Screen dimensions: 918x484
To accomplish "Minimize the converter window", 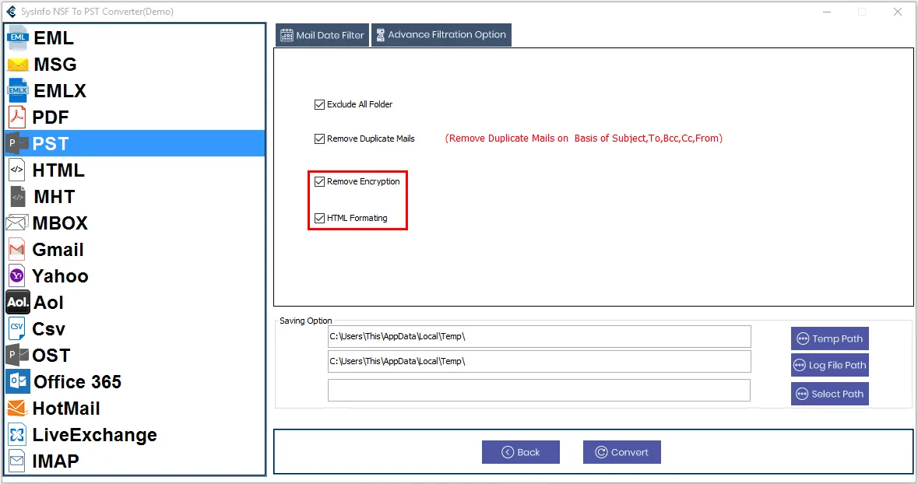I will pos(827,12).
